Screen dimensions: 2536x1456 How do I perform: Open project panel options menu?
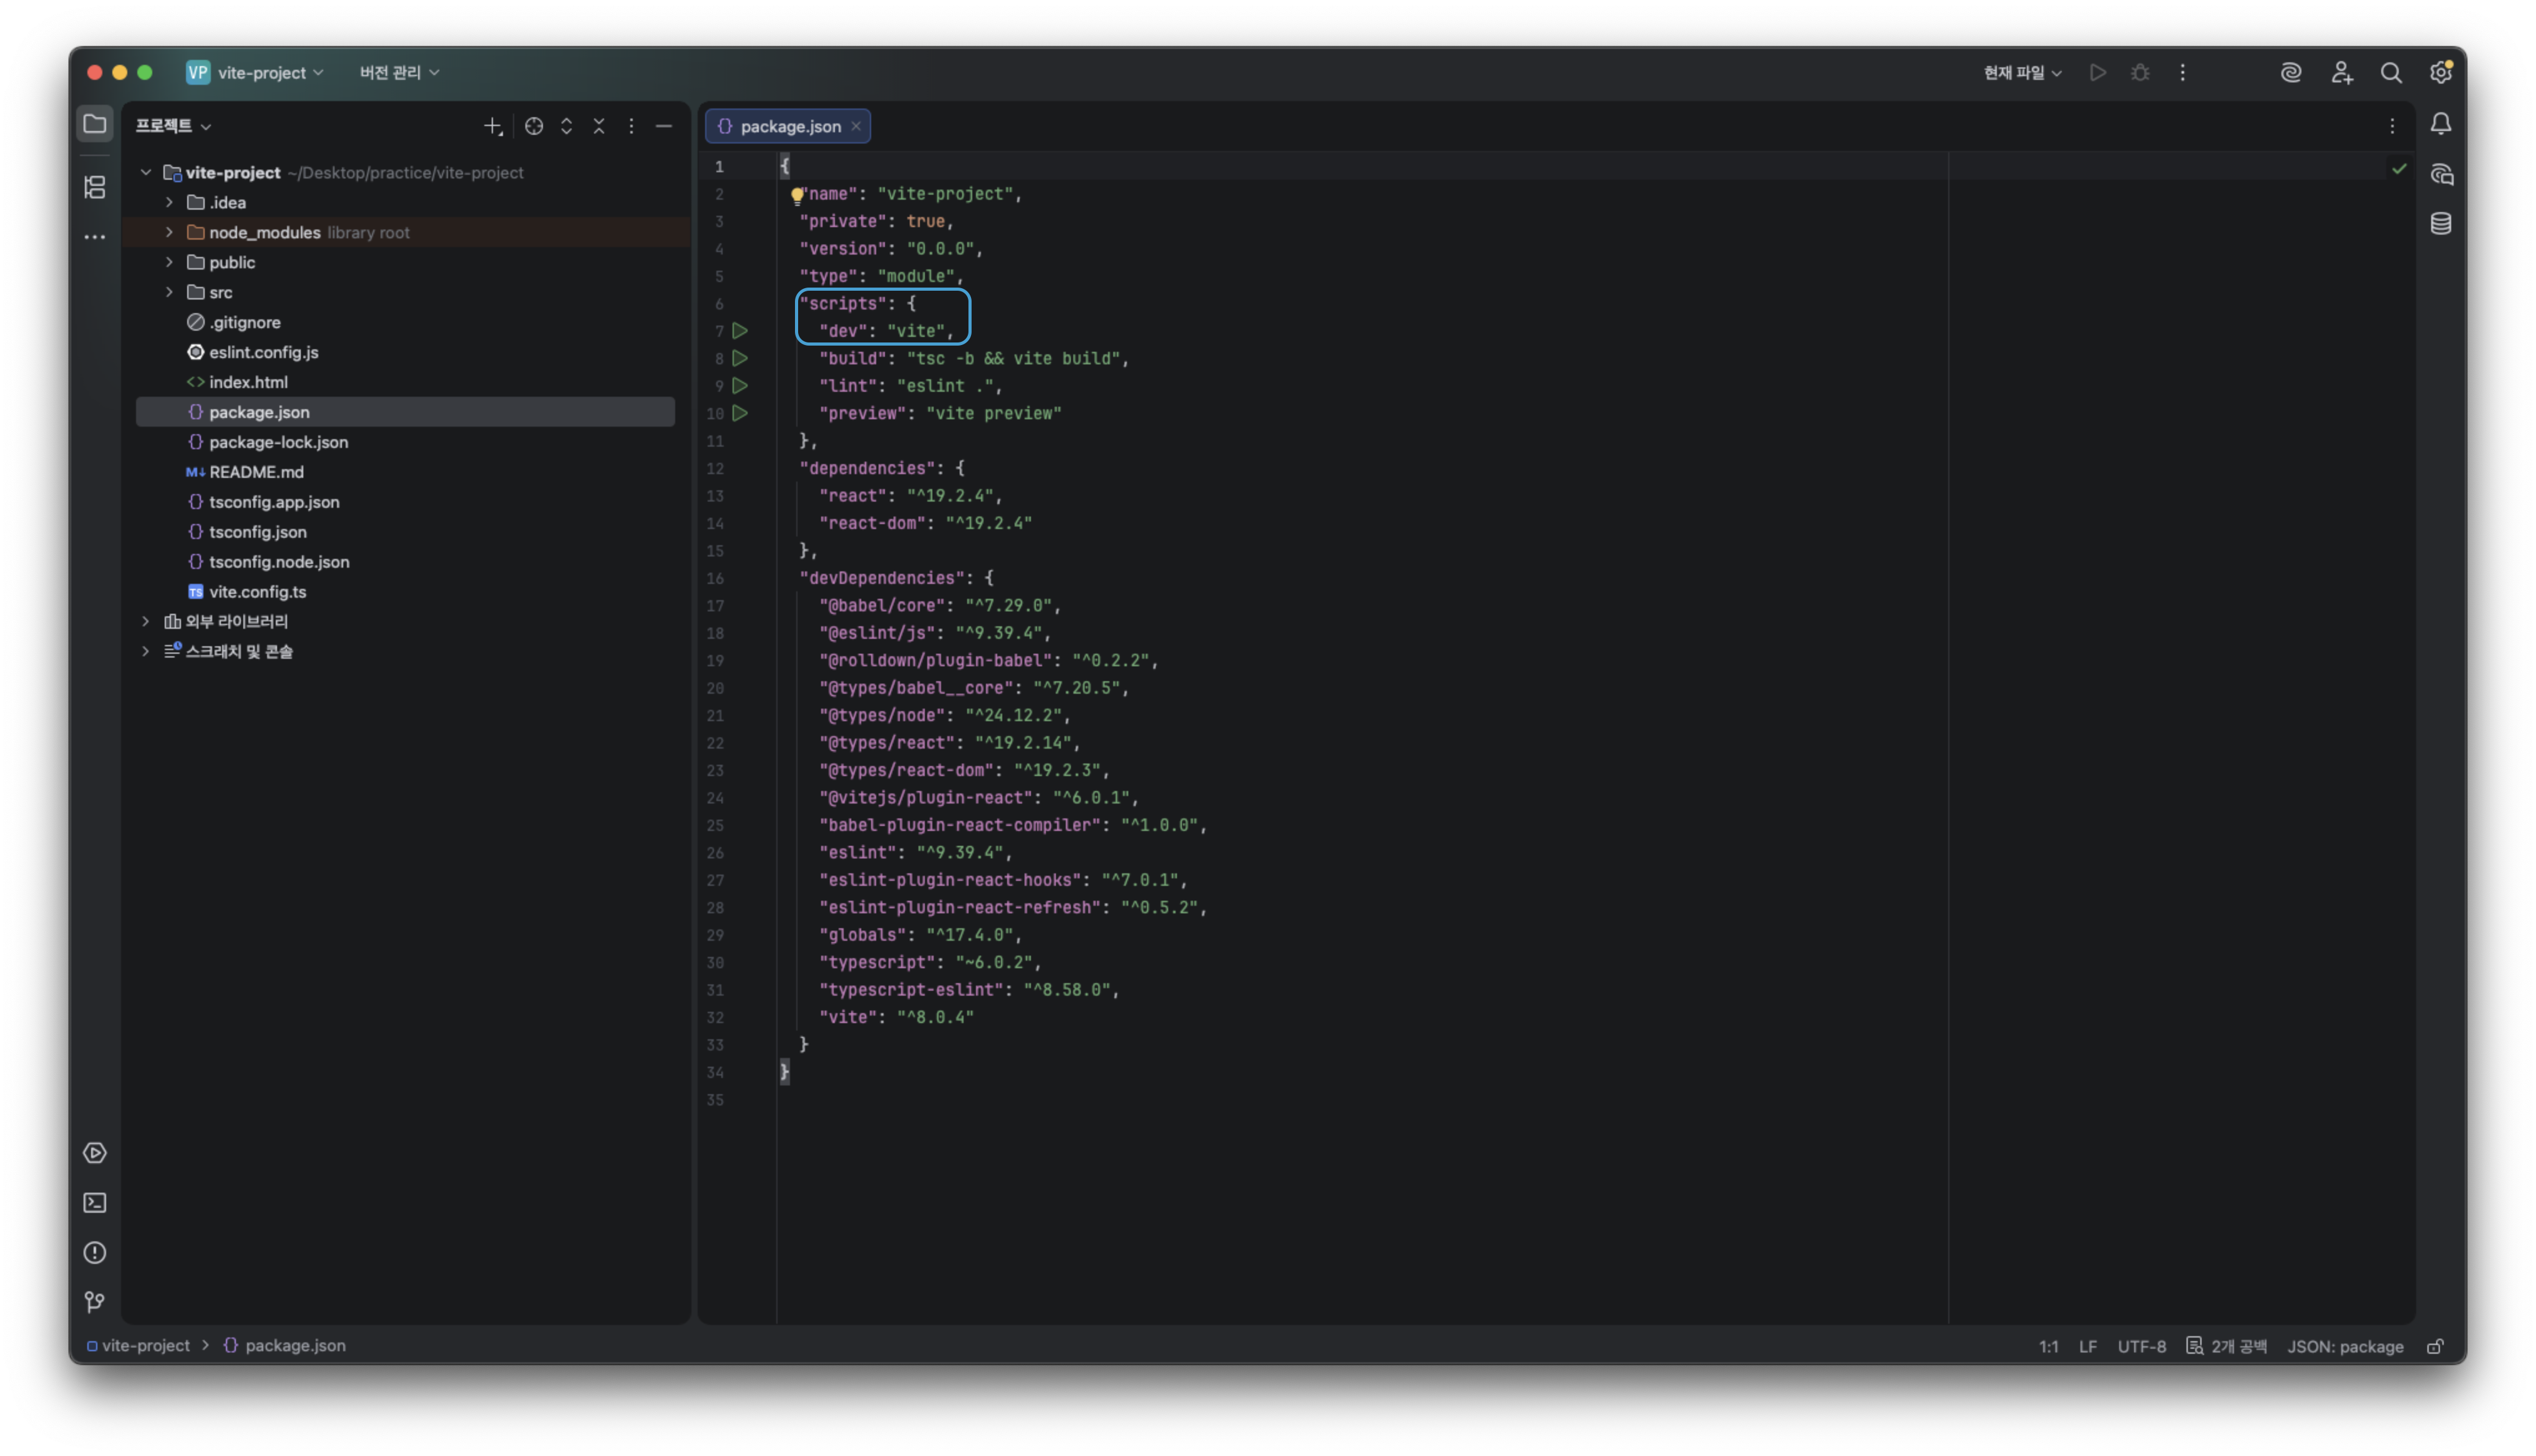tap(631, 126)
